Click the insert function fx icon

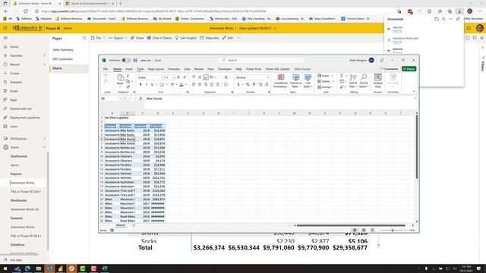[140, 99]
